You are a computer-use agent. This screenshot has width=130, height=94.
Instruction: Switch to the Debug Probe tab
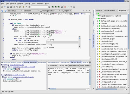click(54, 62)
